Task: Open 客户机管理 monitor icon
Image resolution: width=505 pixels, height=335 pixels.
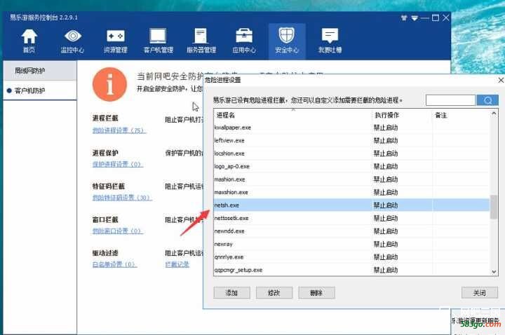Action: point(158,41)
